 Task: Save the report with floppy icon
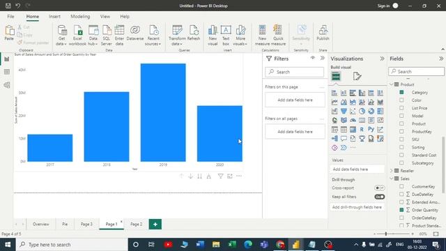pyautogui.click(x=8, y=6)
